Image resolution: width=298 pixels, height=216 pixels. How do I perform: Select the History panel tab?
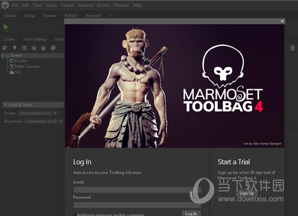click(59, 39)
